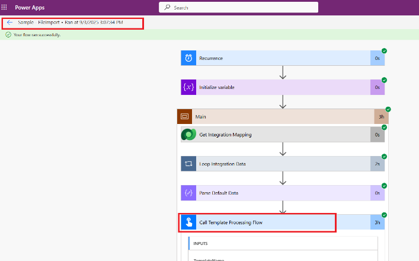419x261 pixels.
Task: Click the green success checkmark on Recurrence
Action: coord(384,51)
